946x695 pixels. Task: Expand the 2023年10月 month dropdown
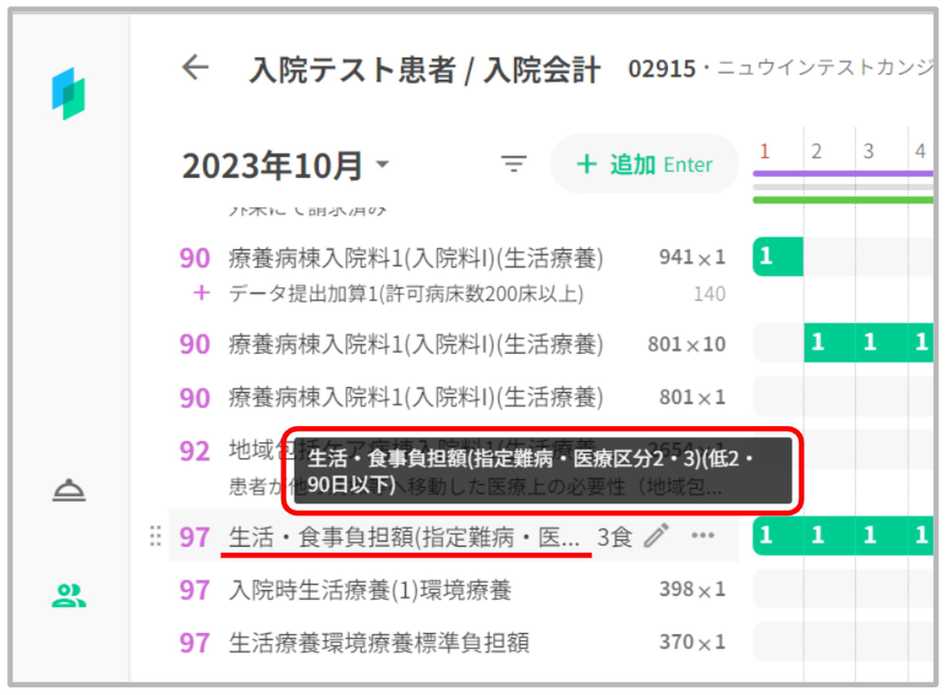[382, 165]
